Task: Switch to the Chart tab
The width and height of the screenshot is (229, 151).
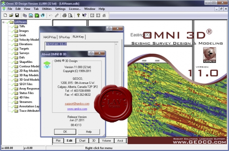Action: click(x=82, y=141)
